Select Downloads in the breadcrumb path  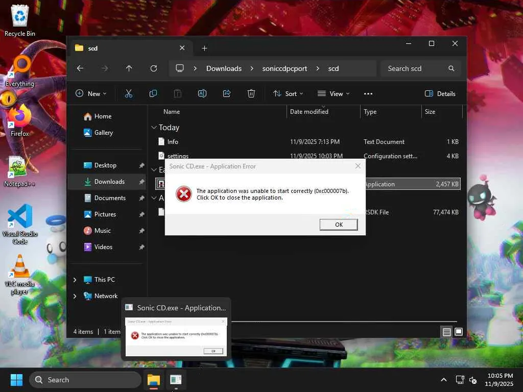(224, 68)
